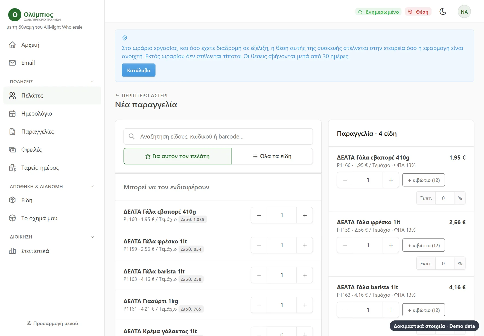Increase ΔΕΛΤΑ Γιαούρτι 1kg quantity

click(x=305, y=305)
